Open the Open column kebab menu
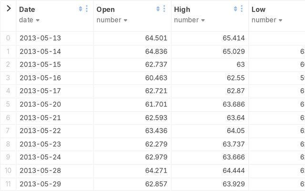This screenshot has height=191, width=305. tap(164, 9)
